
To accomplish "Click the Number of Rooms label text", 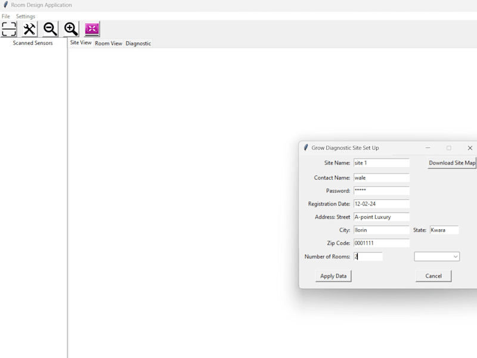I will click(327, 257).
